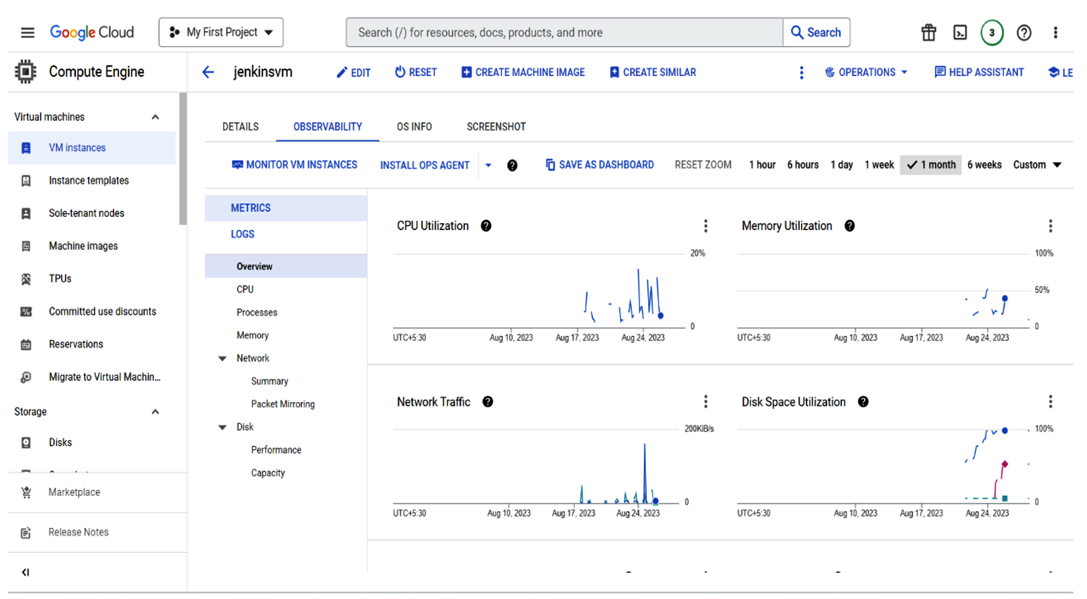Open Memory Utilization chart options menu

pyautogui.click(x=1050, y=226)
